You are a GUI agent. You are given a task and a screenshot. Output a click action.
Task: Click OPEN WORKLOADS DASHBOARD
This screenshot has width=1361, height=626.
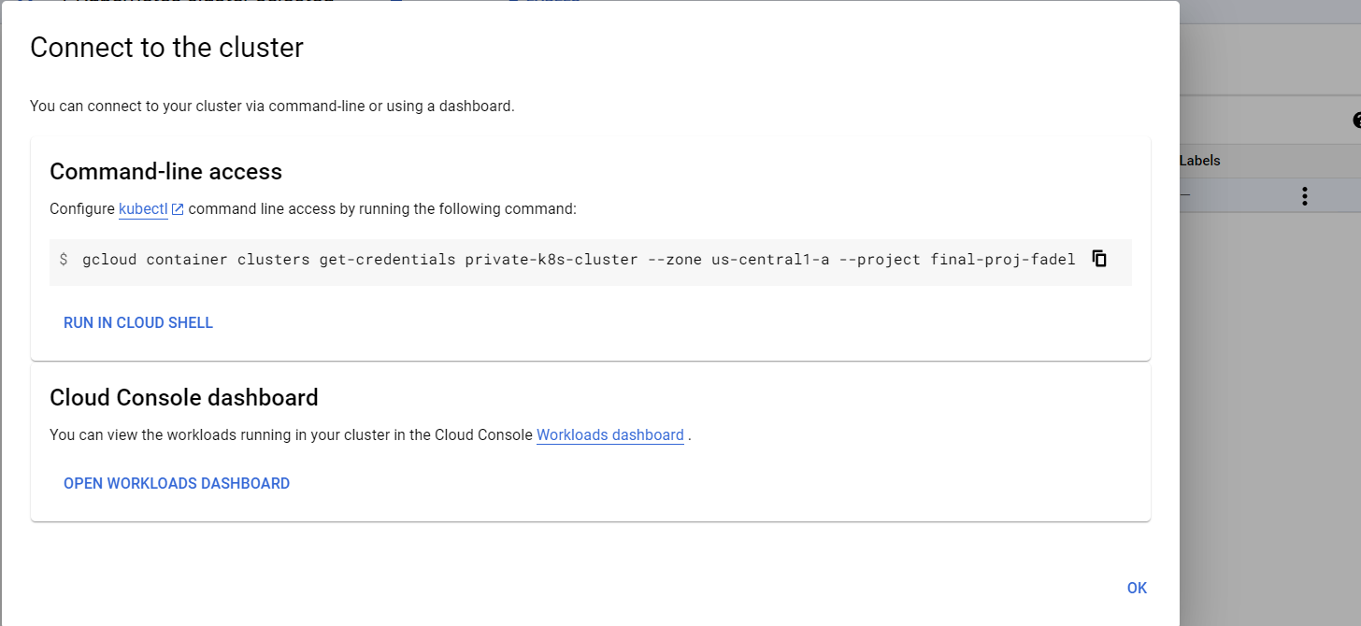tap(177, 483)
